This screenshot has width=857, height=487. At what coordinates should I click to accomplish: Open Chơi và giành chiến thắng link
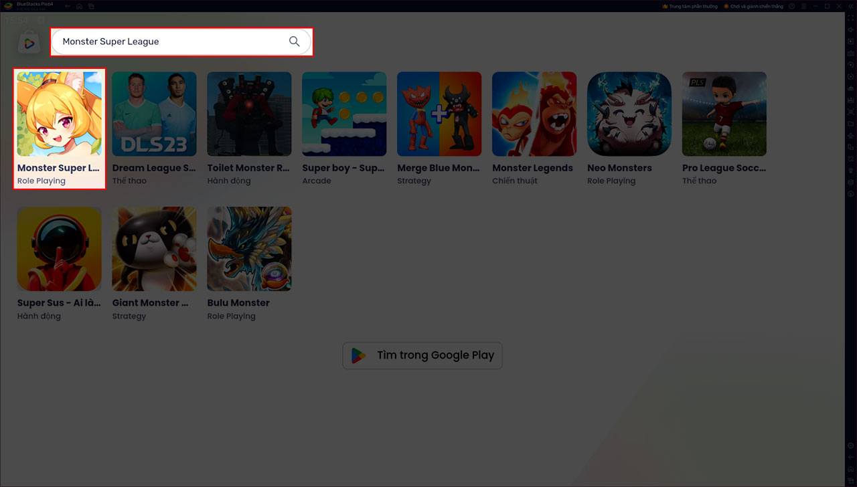(x=753, y=6)
